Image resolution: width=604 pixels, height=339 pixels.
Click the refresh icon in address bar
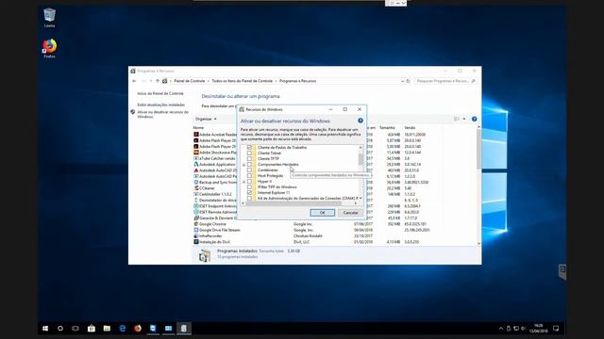[x=408, y=81]
